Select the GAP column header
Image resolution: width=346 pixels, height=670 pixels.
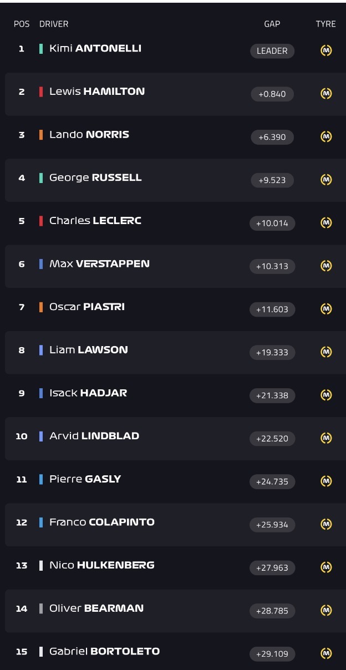[x=272, y=24]
